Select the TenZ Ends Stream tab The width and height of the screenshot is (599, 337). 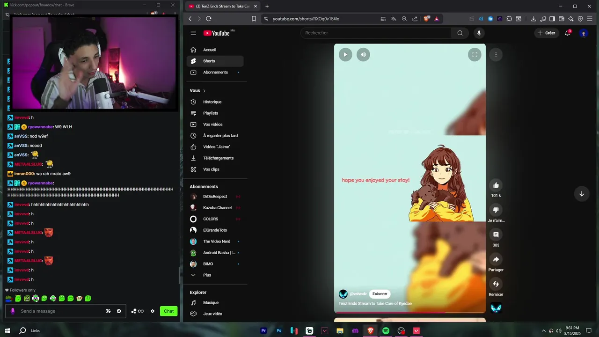click(222, 6)
